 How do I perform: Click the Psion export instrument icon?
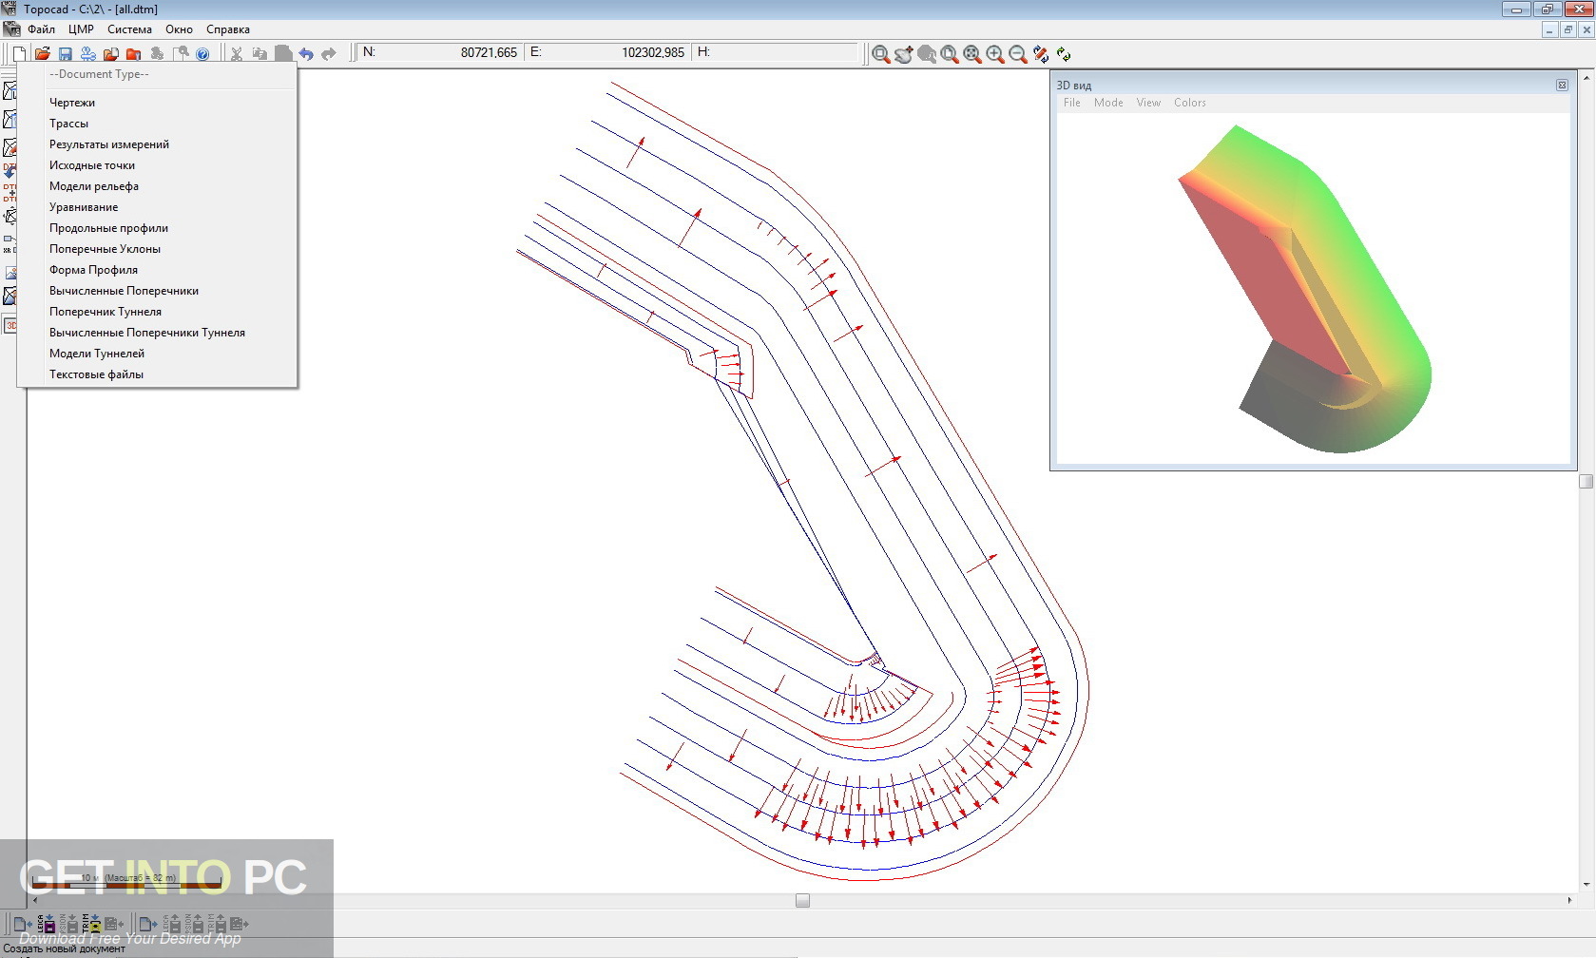195,924
